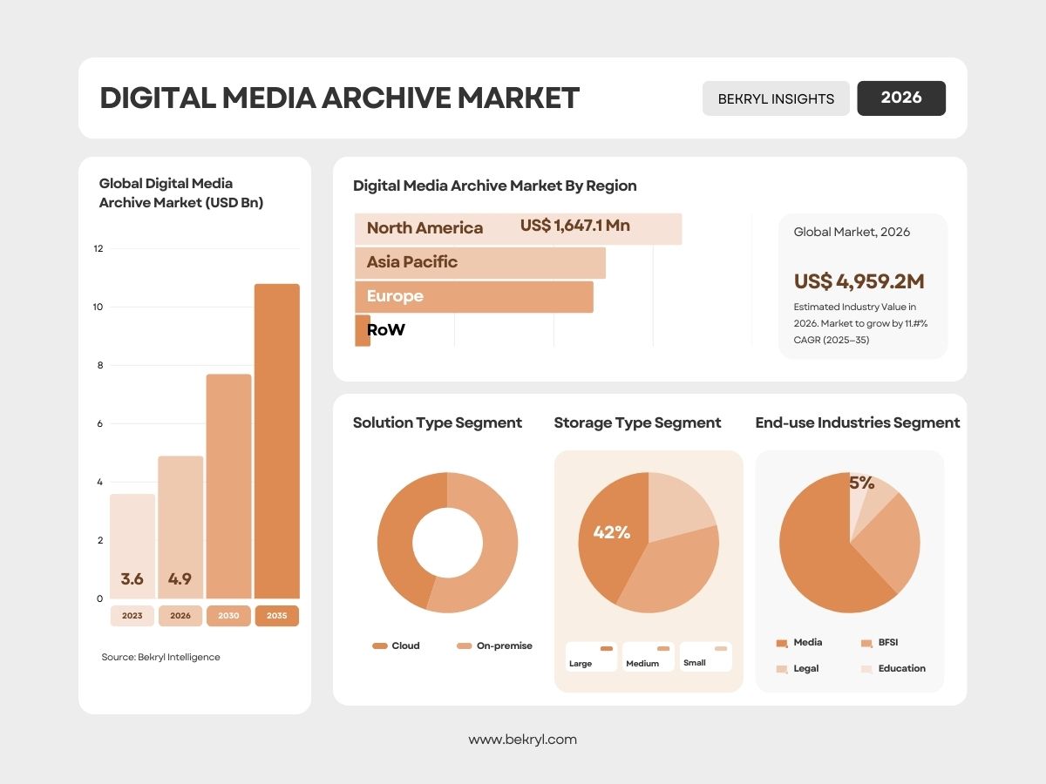Click the DIGITAL MEDIA ARCHIVE MARKET title
The height and width of the screenshot is (784, 1046).
coord(340,98)
